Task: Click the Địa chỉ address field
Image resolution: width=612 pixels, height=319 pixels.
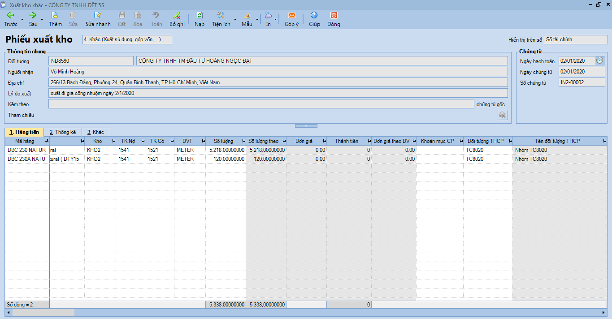Action: click(x=278, y=82)
